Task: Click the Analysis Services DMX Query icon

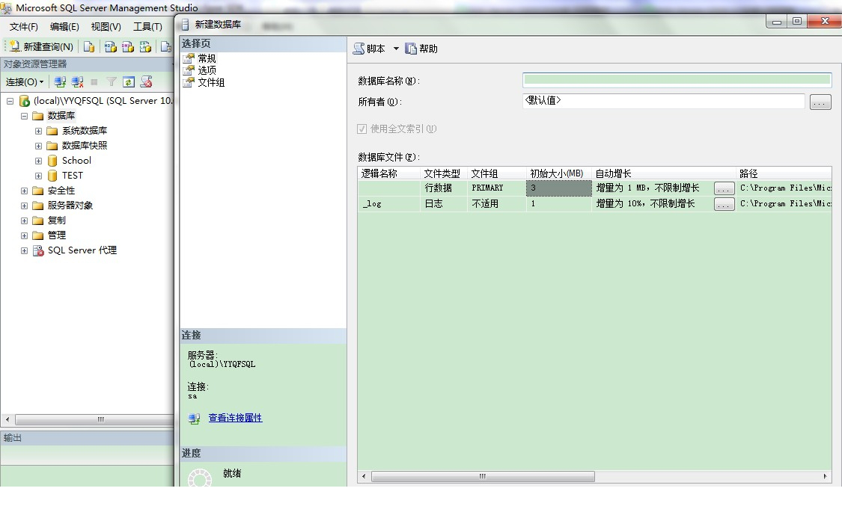Action: tap(128, 47)
